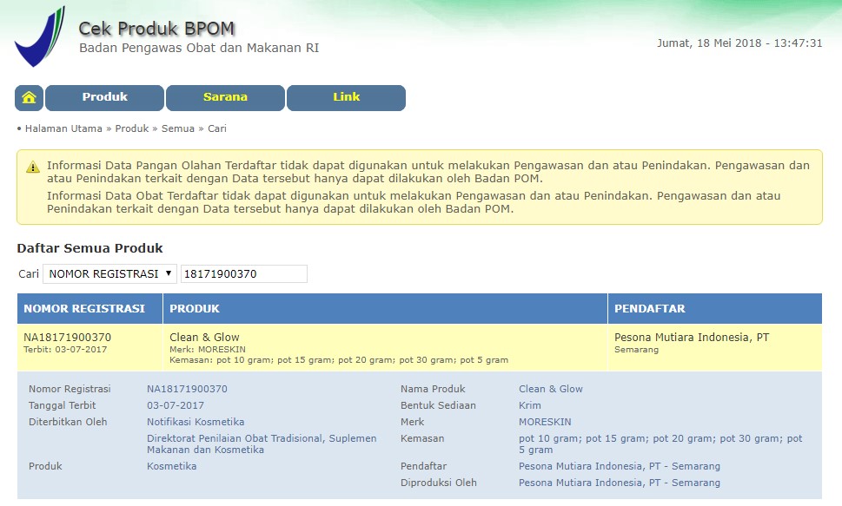Click the Cek Produk BPOM title

156,29
